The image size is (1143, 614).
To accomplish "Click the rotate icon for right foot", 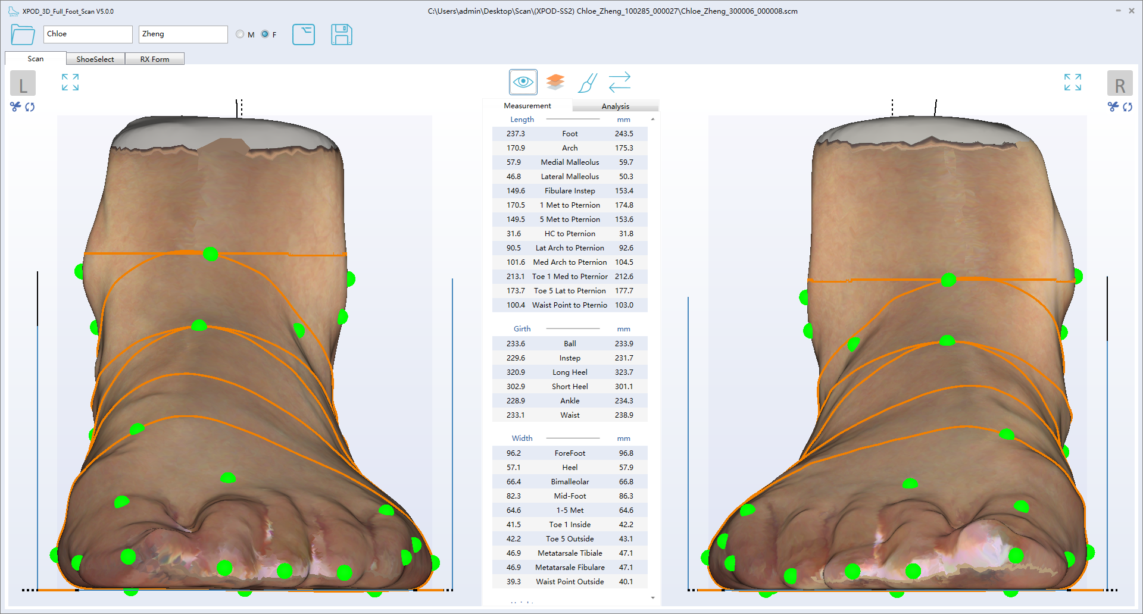I will (x=1128, y=107).
